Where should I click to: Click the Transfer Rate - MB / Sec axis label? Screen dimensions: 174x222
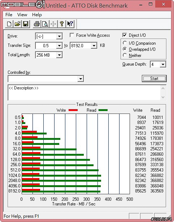74,204
